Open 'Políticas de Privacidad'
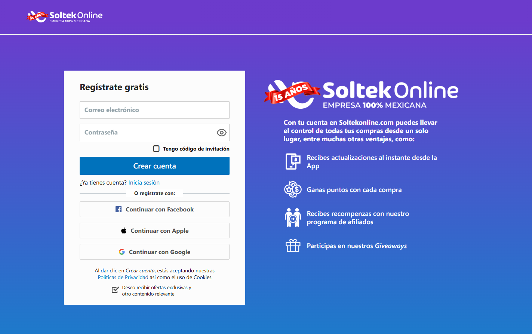The height and width of the screenshot is (334, 532). pyautogui.click(x=123, y=277)
